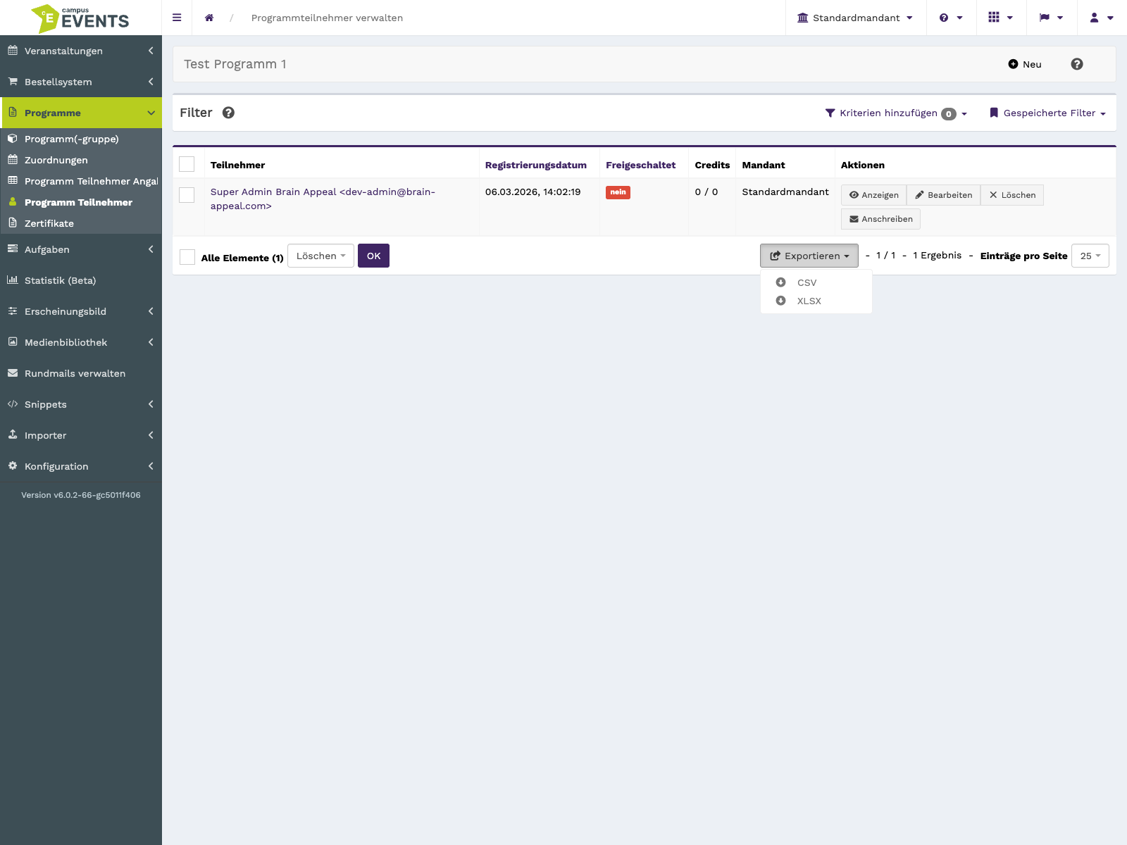Click Anschreiben for the participant

tap(880, 219)
